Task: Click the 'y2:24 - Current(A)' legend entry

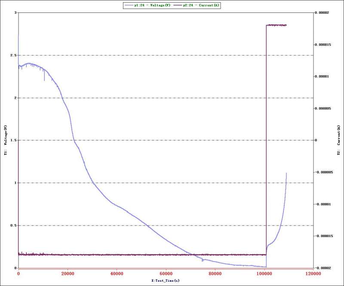Action: [197, 5]
